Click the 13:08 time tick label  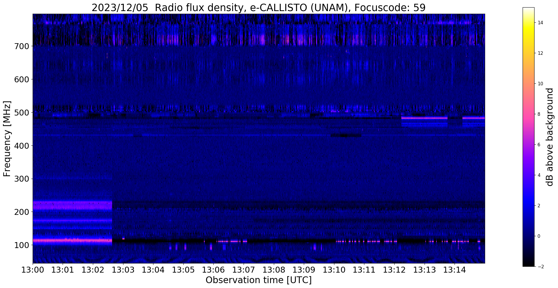[274, 270]
